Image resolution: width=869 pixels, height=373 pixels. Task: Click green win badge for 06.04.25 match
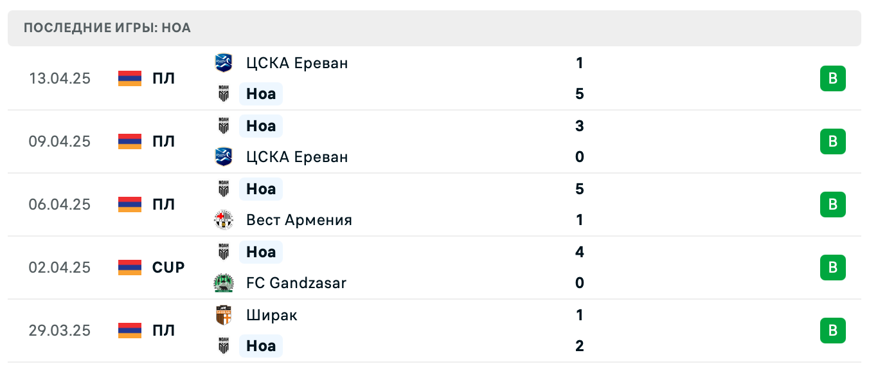click(832, 205)
